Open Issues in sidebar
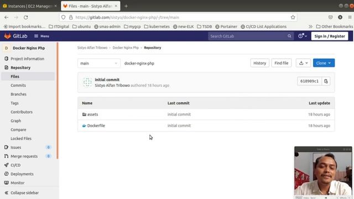Viewport: 354px width, 199px height. pos(27,148)
